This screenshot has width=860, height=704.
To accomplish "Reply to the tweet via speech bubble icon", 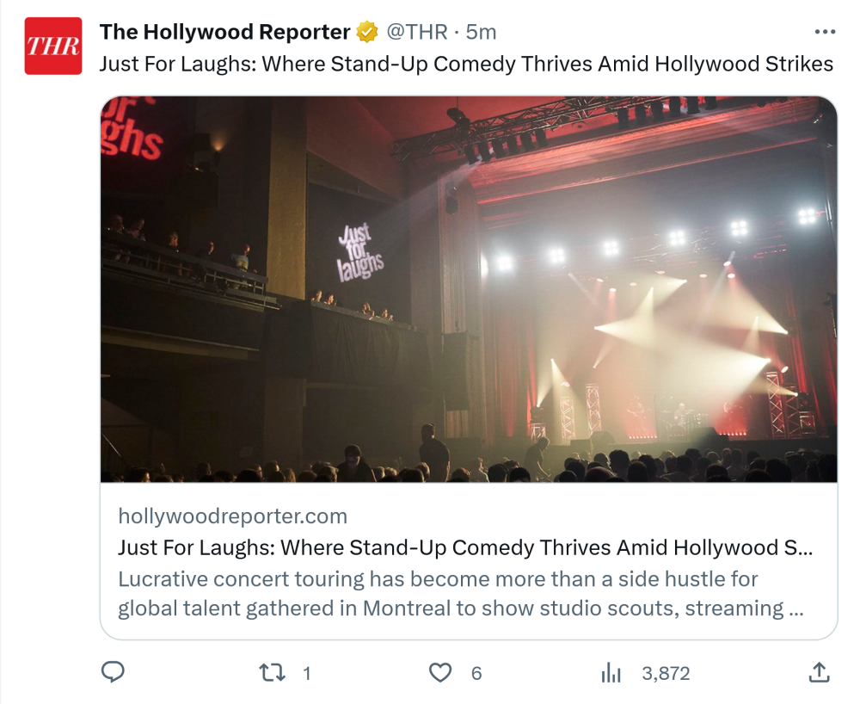I will (114, 672).
